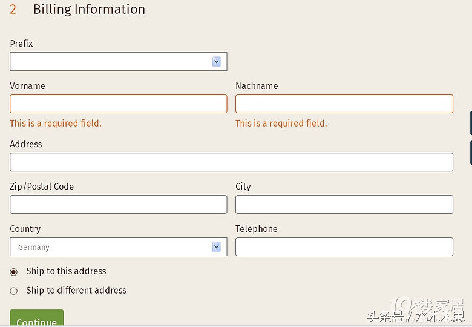The width and height of the screenshot is (472, 327).
Task: Select the Zip/Postal Code input
Action: pos(119,205)
